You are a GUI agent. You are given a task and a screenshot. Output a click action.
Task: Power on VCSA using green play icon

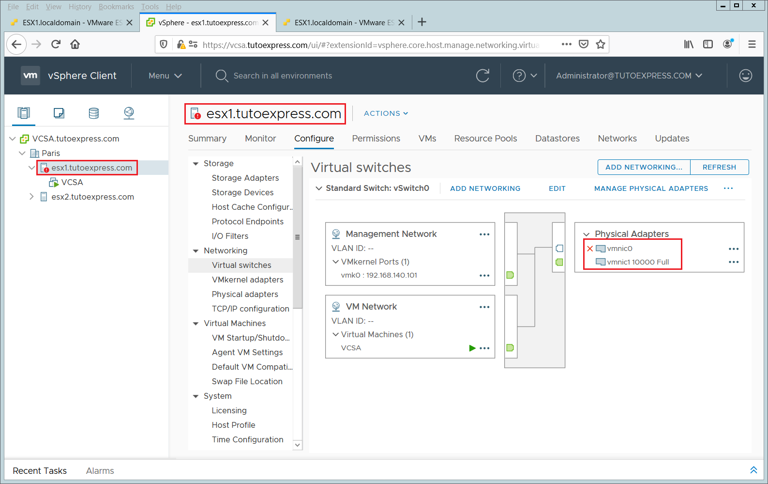pyautogui.click(x=472, y=348)
